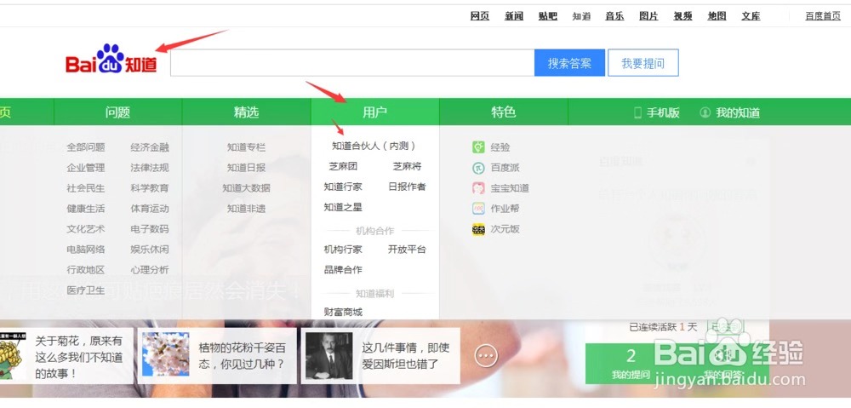Read story 植物的花粉千姿百态
Screen dimensions: 851x408
pyautogui.click(x=242, y=356)
